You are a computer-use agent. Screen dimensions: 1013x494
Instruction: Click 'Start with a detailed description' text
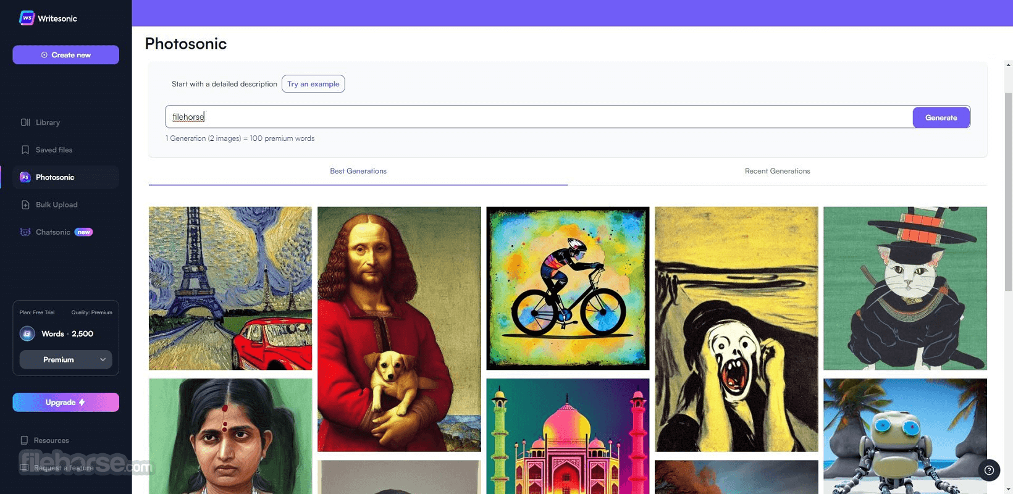point(224,84)
